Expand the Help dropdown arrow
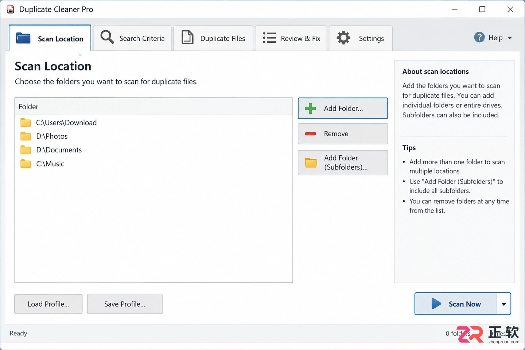The height and width of the screenshot is (350, 525). click(510, 38)
